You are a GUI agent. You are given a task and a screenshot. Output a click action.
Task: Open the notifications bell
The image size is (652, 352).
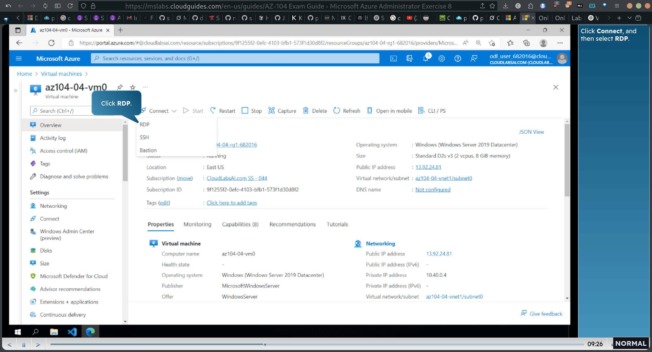point(426,58)
